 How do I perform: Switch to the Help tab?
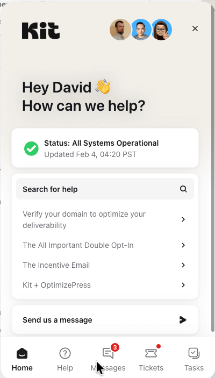[65, 359]
